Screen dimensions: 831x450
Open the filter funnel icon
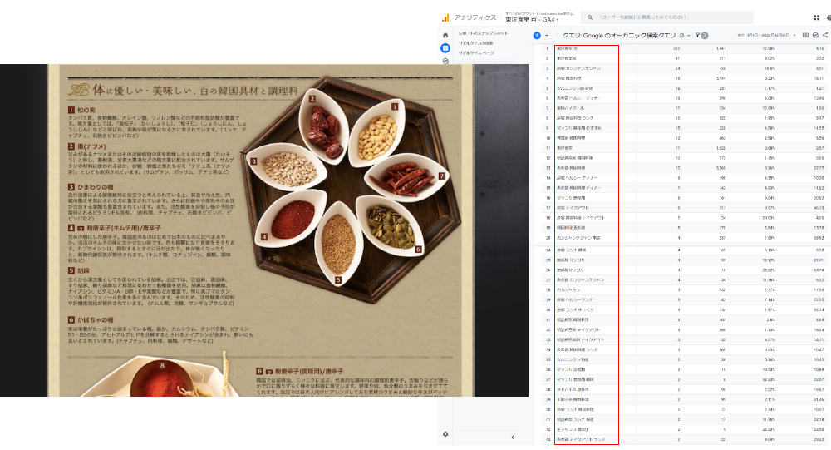(700, 36)
